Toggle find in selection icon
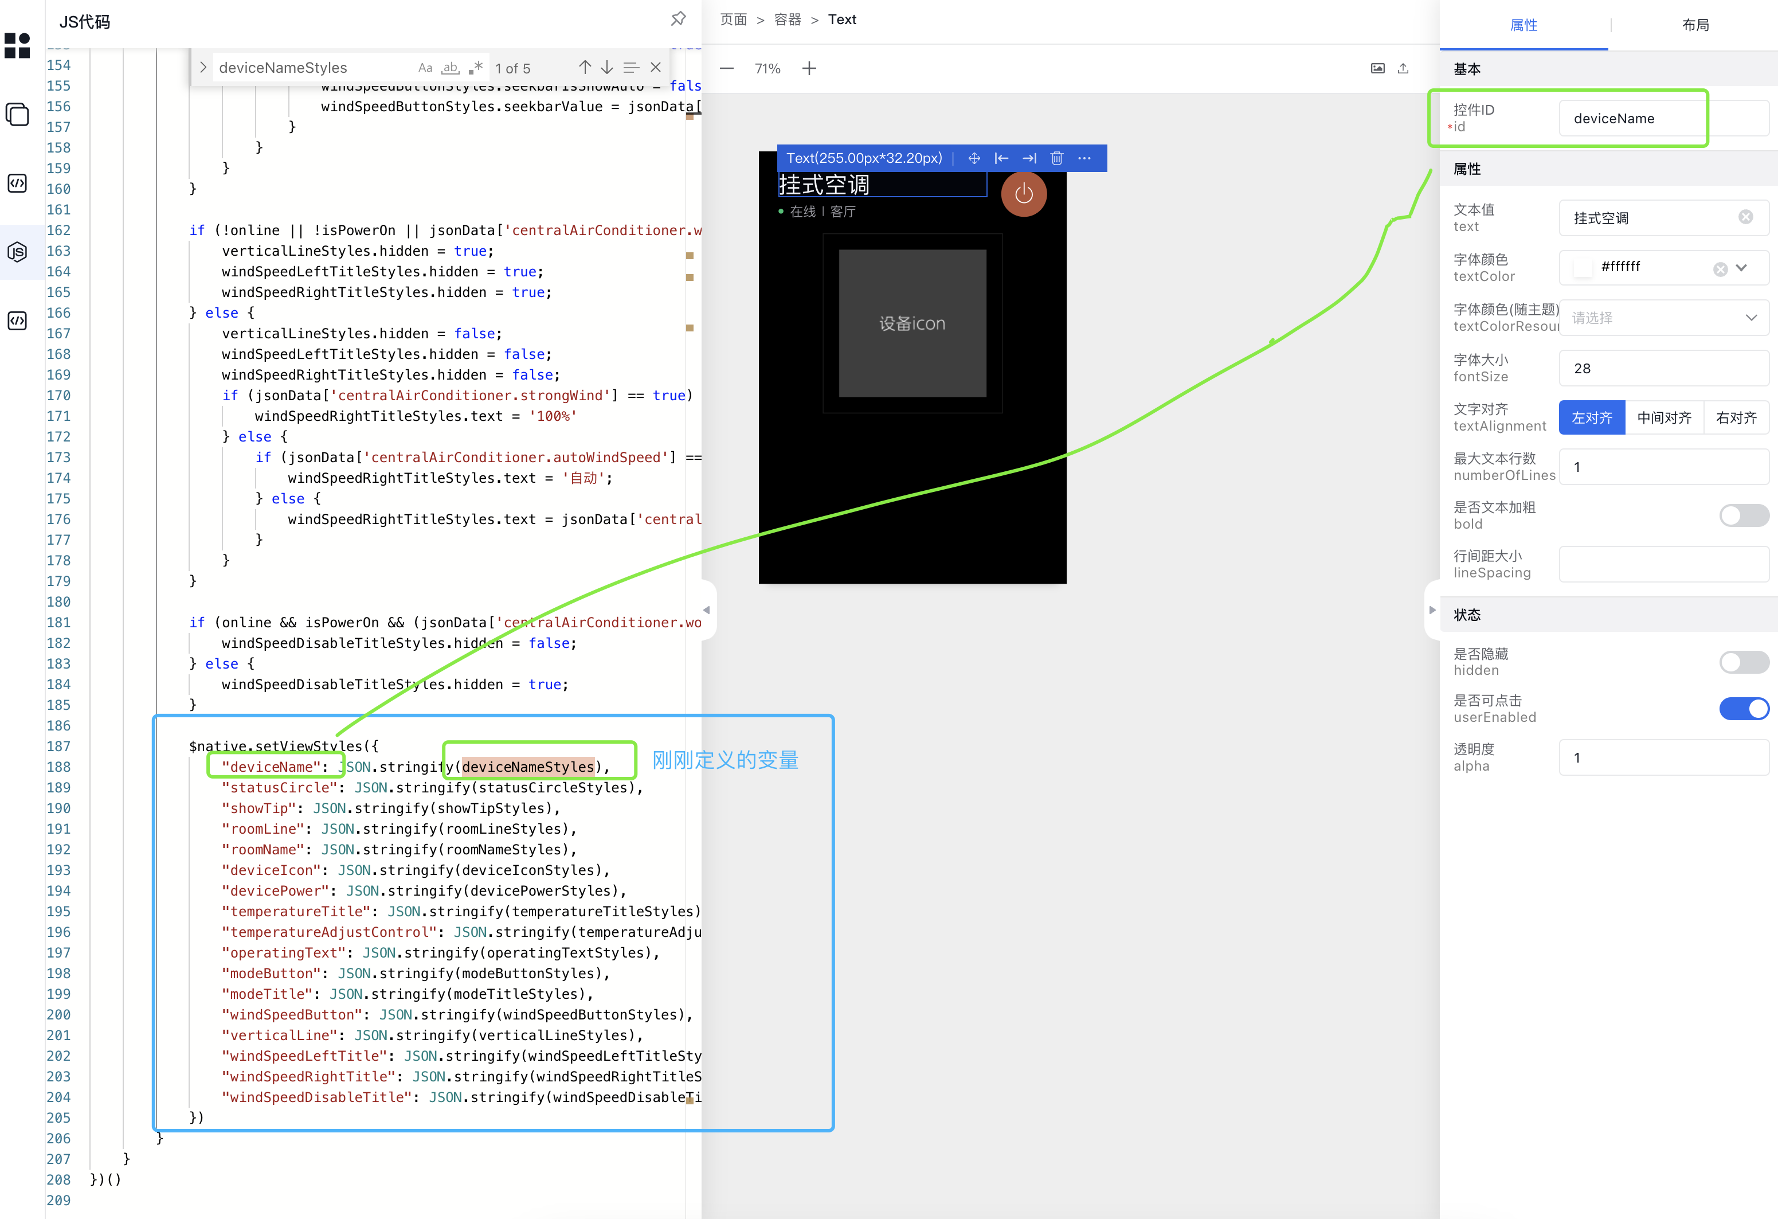The height and width of the screenshot is (1219, 1778). (x=630, y=67)
